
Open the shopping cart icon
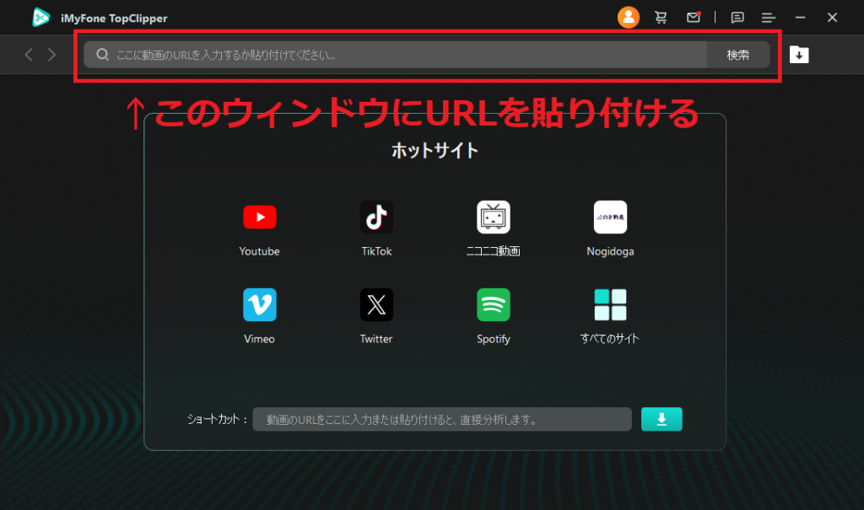661,18
